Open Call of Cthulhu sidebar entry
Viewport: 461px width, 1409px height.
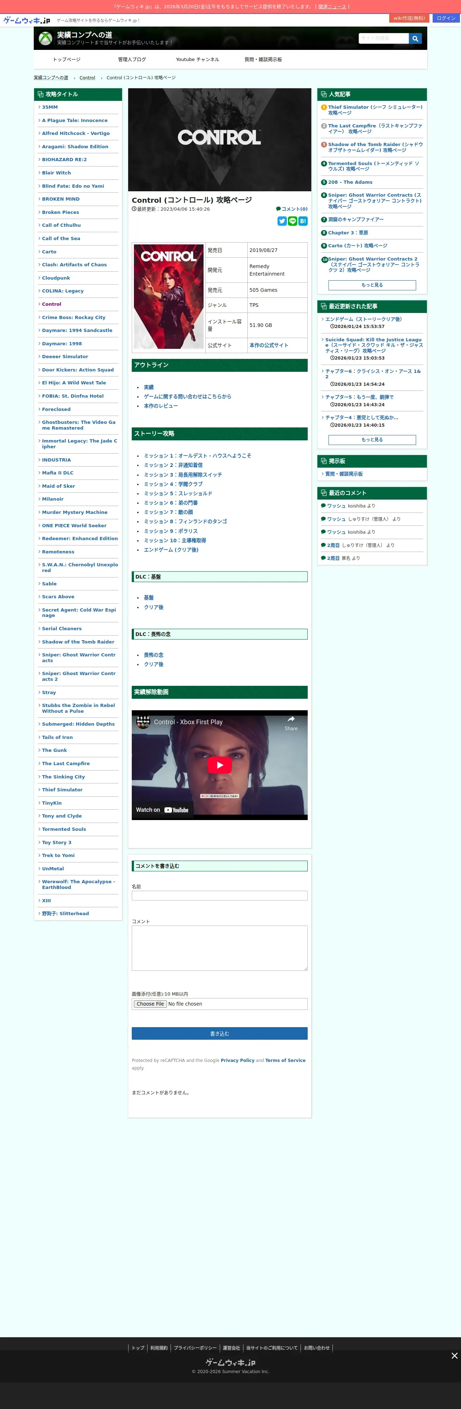pyautogui.click(x=61, y=225)
